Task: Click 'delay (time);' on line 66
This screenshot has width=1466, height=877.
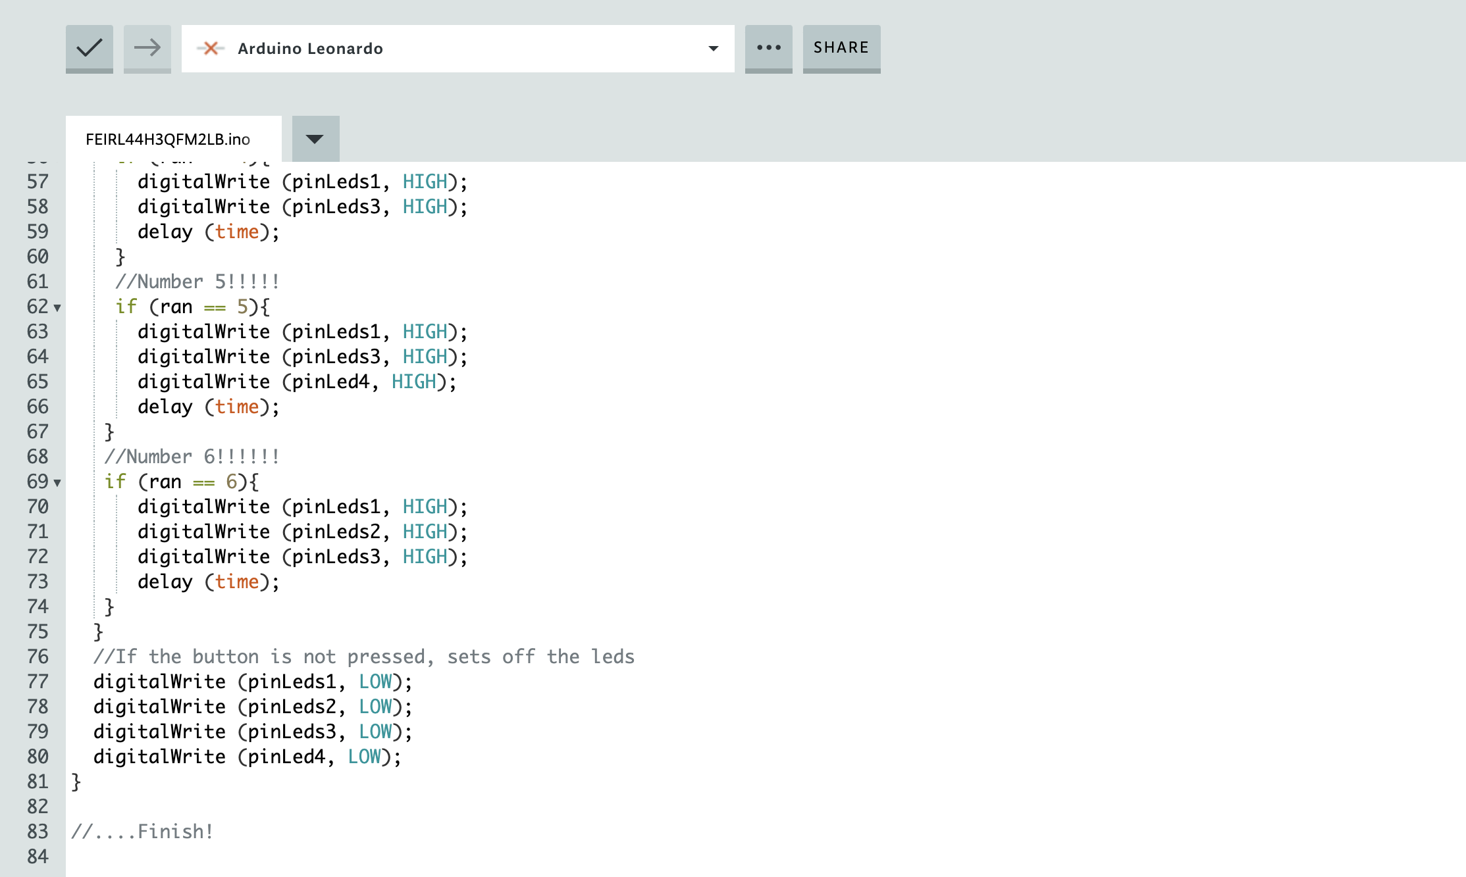Action: pyautogui.click(x=209, y=407)
